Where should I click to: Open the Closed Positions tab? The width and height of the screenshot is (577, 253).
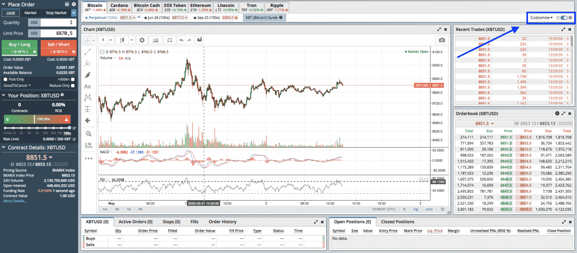pyautogui.click(x=397, y=222)
